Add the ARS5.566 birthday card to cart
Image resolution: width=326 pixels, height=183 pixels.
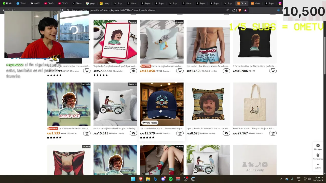pyautogui.click(x=133, y=71)
